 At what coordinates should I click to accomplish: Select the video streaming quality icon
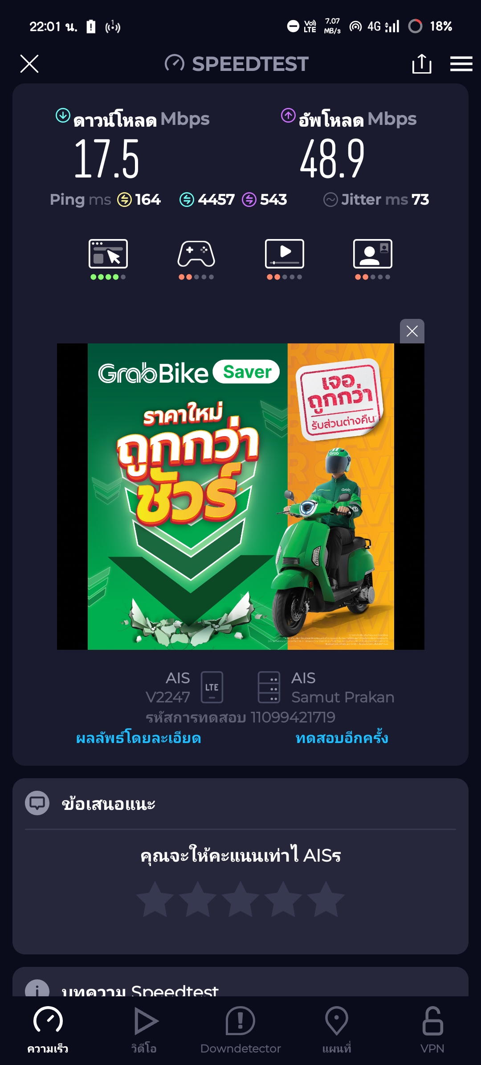click(x=285, y=254)
